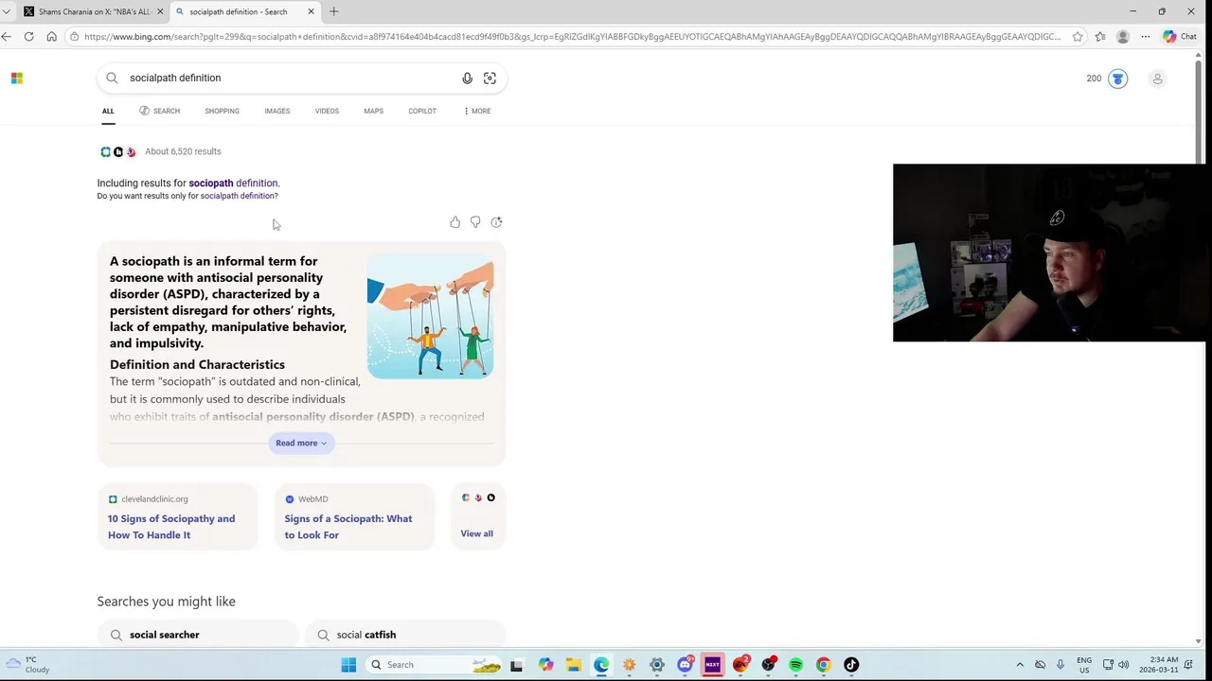Search only for 'socialpath definition' link
Image resolution: width=1212 pixels, height=681 pixels.
point(239,196)
